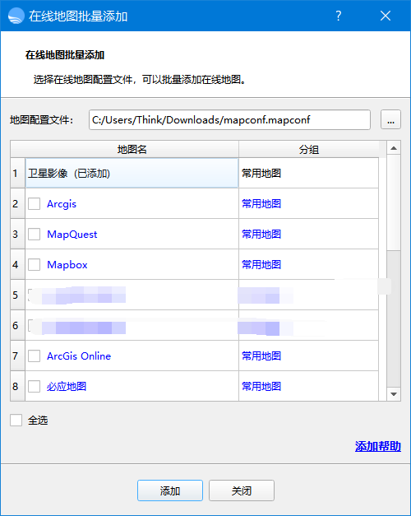Screen dimensions: 411x516
Task: Click the scrollbar down arrow
Action: (x=394, y=394)
